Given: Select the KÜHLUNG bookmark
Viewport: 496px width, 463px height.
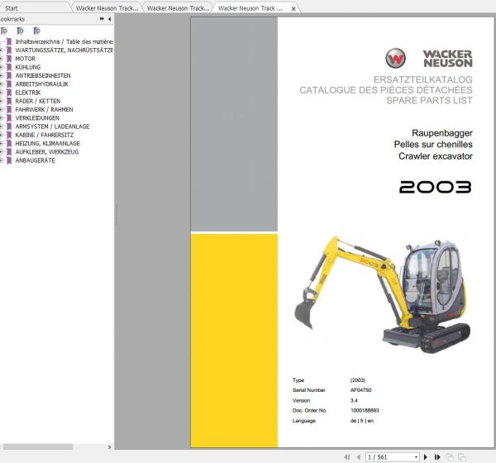Looking at the screenshot, I should click(28, 68).
